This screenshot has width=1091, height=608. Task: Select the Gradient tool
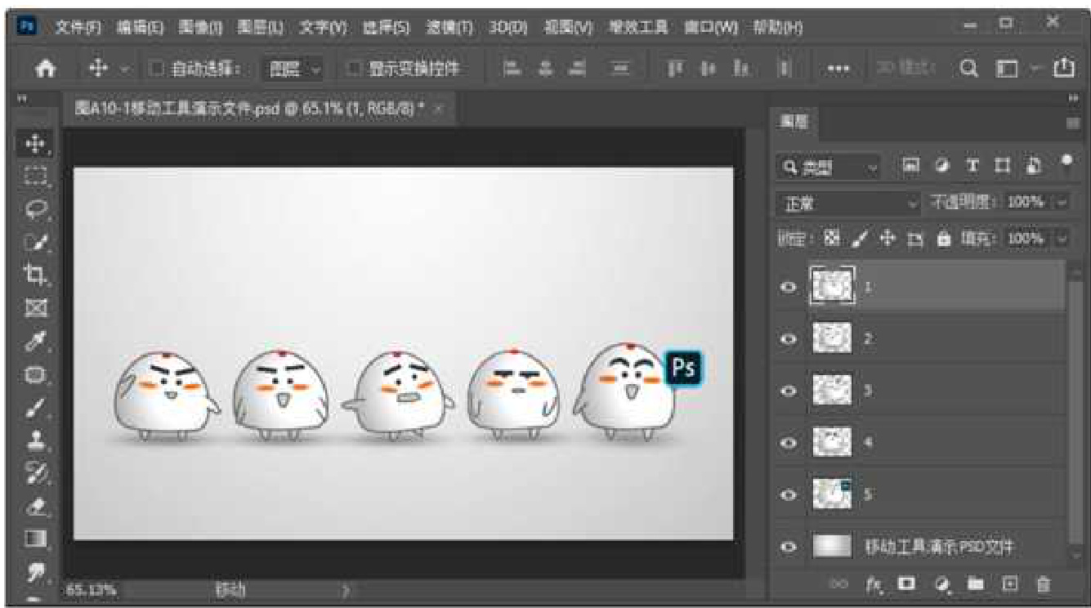point(34,538)
